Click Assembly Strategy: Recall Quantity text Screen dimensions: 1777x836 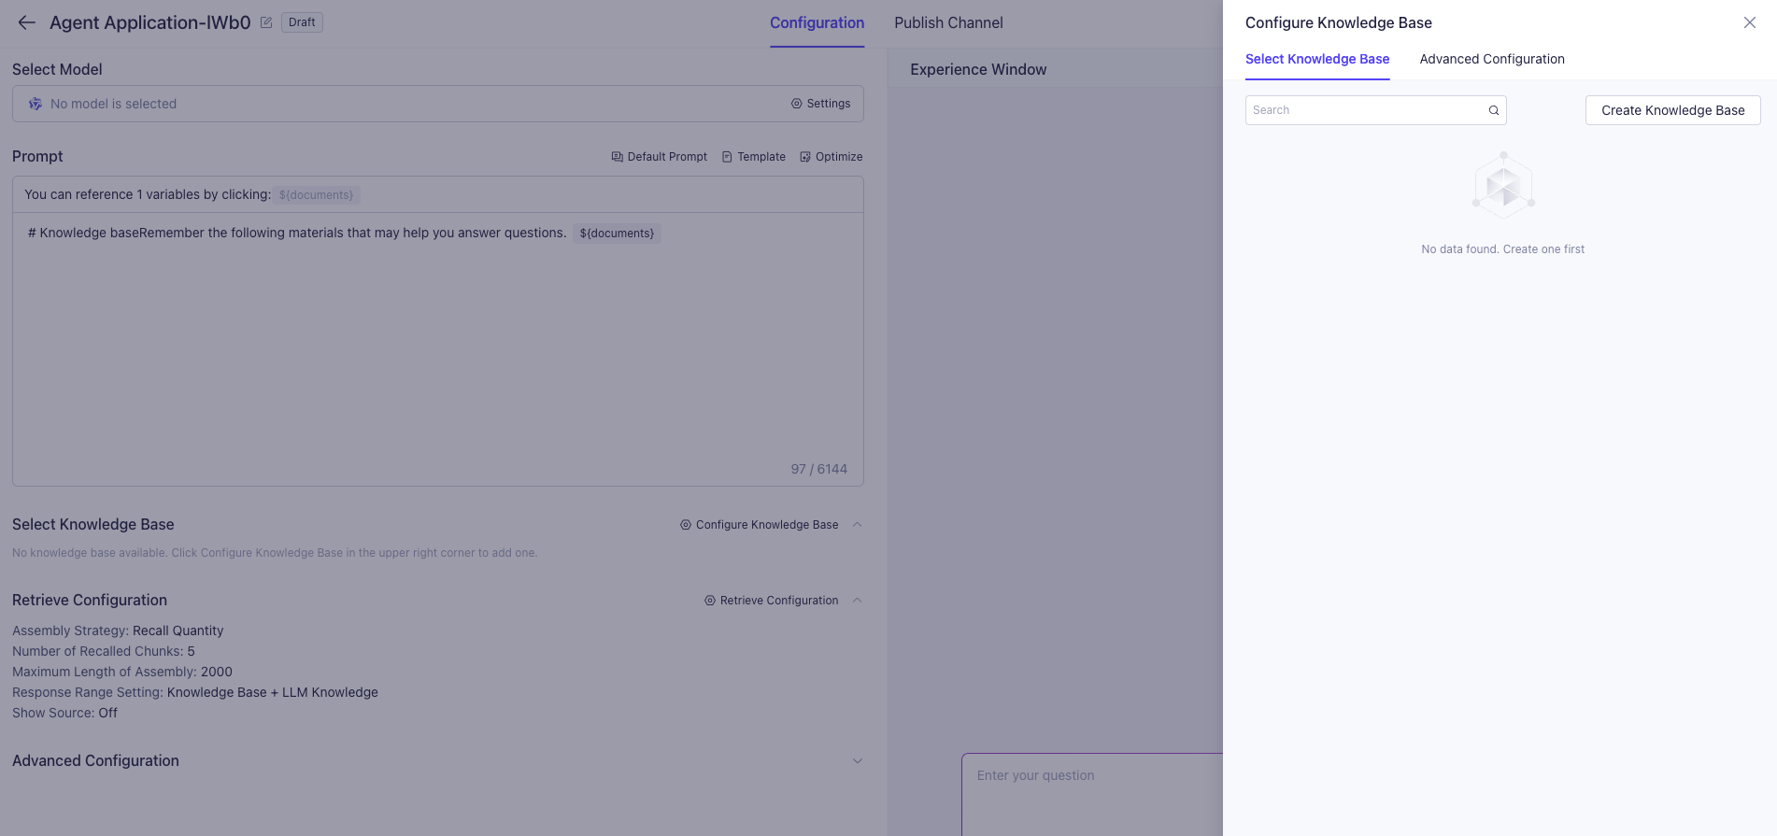click(118, 631)
